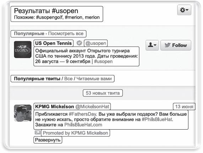Click the #FathersDay hashtag
This screenshot has width=203, height=153.
coord(82,114)
